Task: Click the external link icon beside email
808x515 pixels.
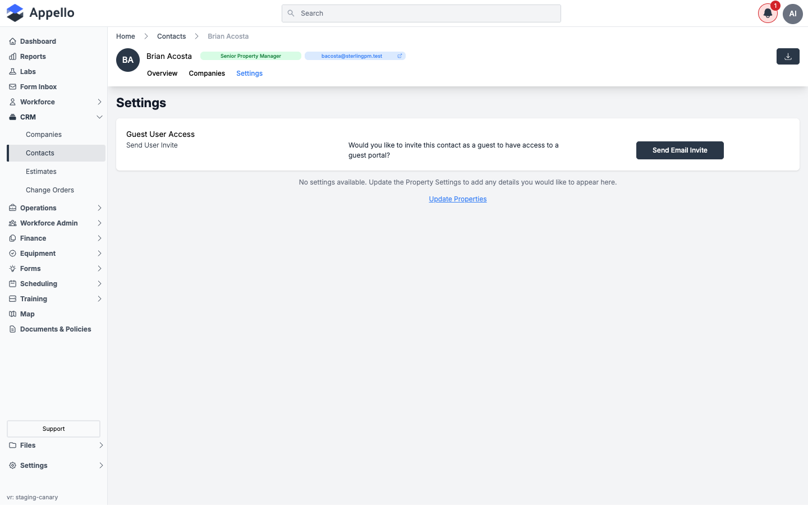Action: click(x=400, y=56)
